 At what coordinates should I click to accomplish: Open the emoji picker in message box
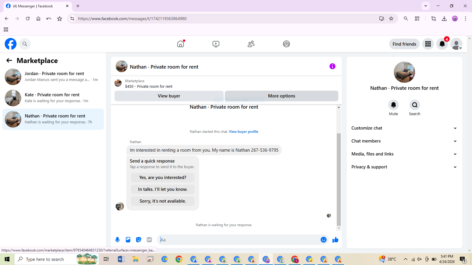pyautogui.click(x=324, y=240)
